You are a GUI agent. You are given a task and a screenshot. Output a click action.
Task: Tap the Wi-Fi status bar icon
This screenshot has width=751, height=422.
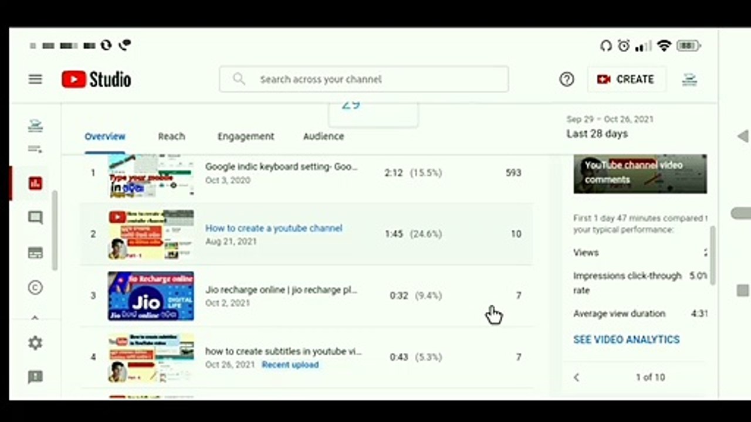pyautogui.click(x=664, y=46)
